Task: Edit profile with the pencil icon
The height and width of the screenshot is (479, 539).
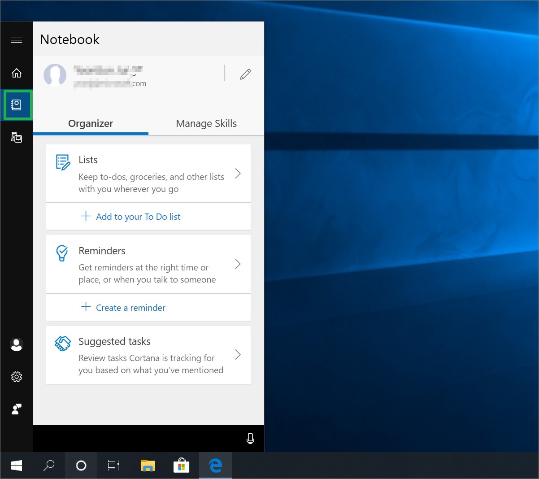Action: click(x=245, y=74)
